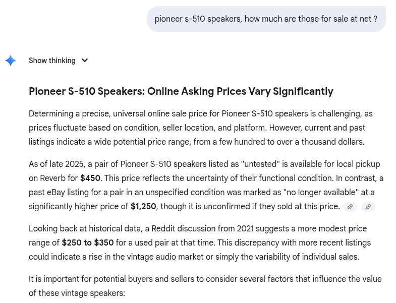Viewport: 396px width, 303px height.
Task: Click the Gemini sparkle icon
Action: [x=11, y=60]
